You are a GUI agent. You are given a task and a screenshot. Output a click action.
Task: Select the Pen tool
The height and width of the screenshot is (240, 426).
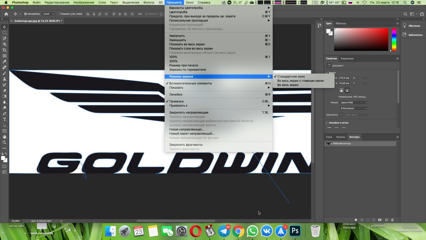tap(4, 114)
